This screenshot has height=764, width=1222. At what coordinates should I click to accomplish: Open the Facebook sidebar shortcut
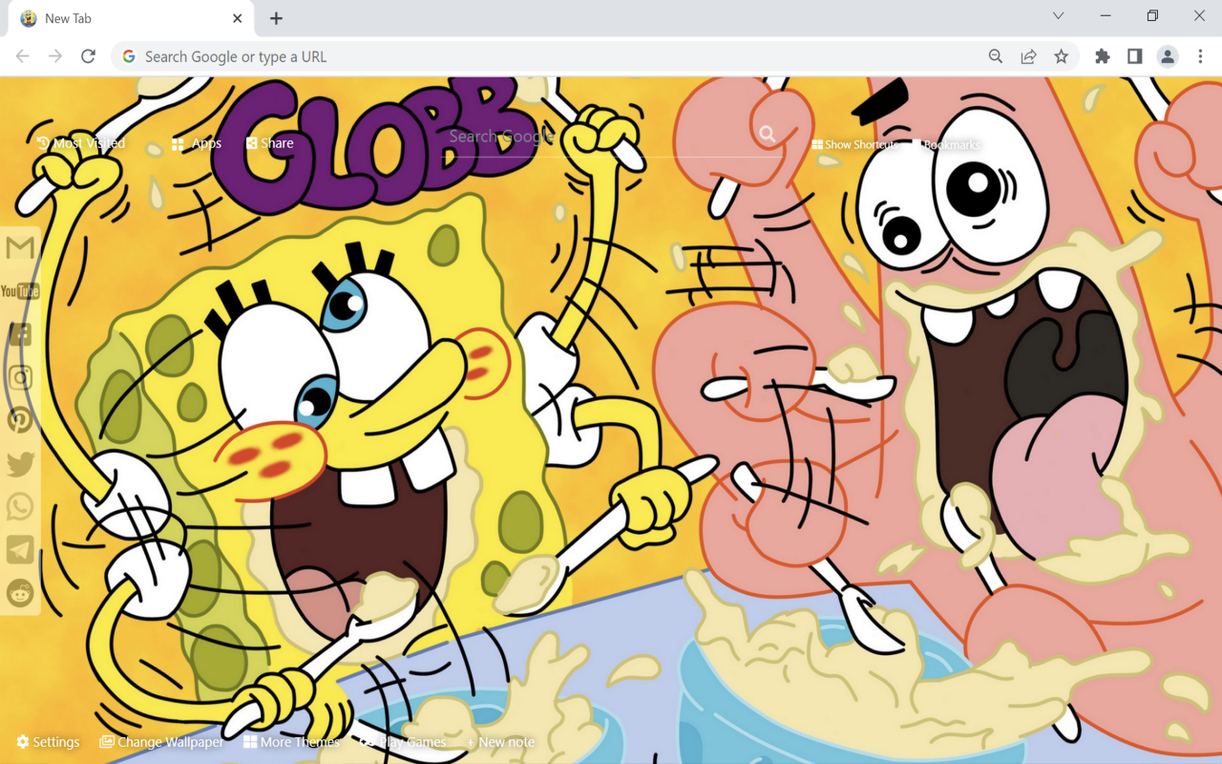pyautogui.click(x=20, y=334)
